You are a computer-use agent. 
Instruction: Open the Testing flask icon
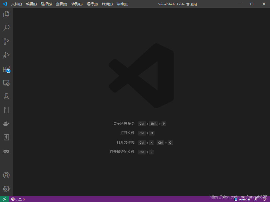(x=6, y=96)
